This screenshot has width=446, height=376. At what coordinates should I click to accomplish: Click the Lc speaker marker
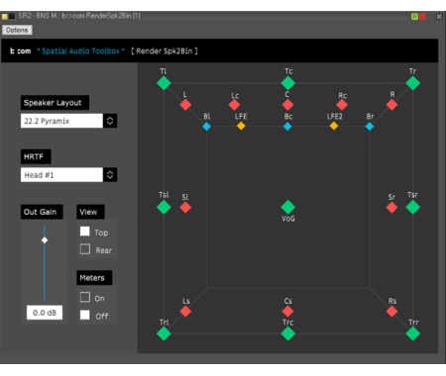click(x=234, y=105)
